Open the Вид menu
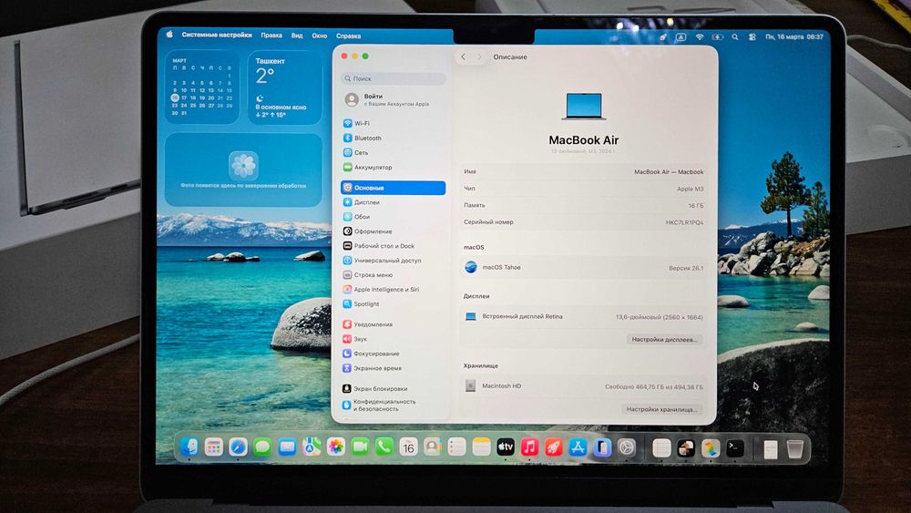 click(297, 36)
